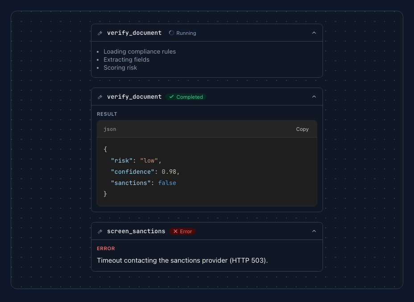Click the verify_document title in the Completed card
This screenshot has height=302, width=414.
(x=134, y=97)
